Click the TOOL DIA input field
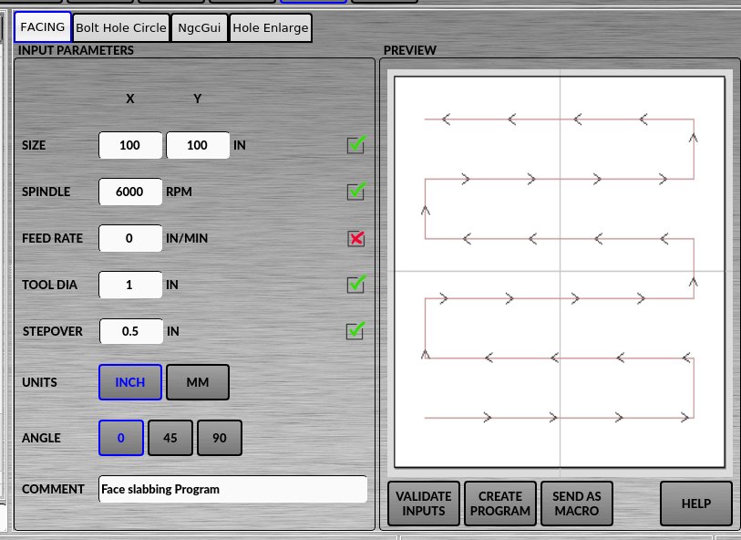 pos(130,285)
